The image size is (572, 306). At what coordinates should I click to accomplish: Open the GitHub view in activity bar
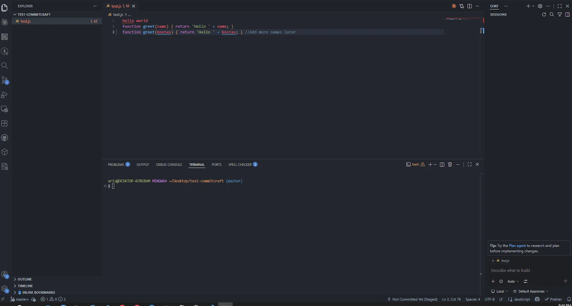pyautogui.click(x=5, y=138)
